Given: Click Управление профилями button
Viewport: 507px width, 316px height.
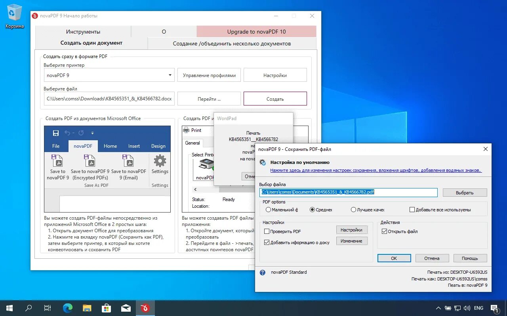Looking at the screenshot, I should [209, 75].
